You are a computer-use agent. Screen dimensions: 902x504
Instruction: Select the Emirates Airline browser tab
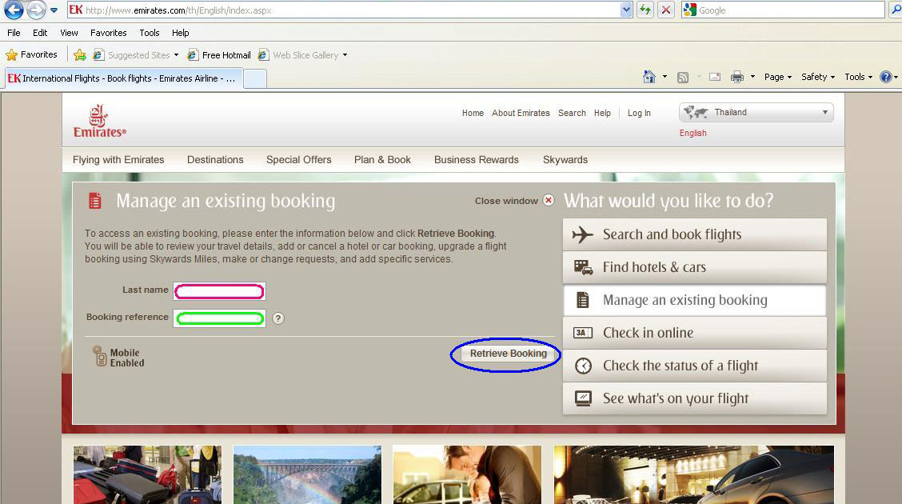tap(124, 78)
